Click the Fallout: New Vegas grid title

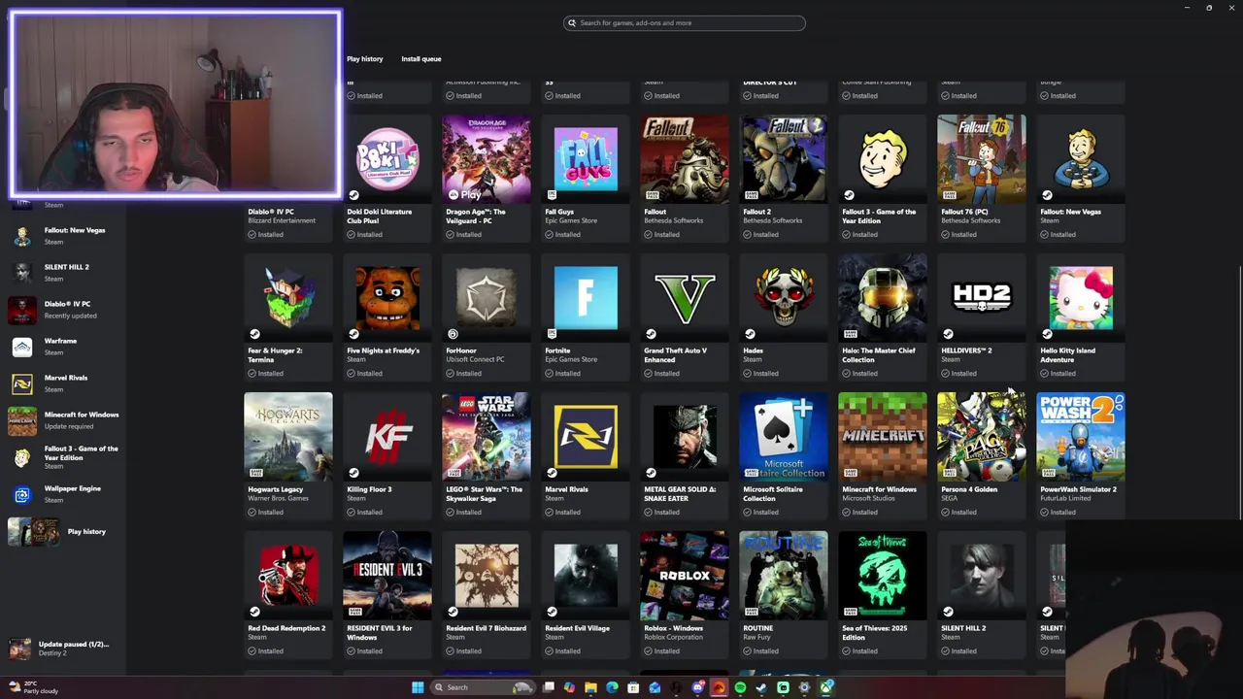(x=1070, y=212)
